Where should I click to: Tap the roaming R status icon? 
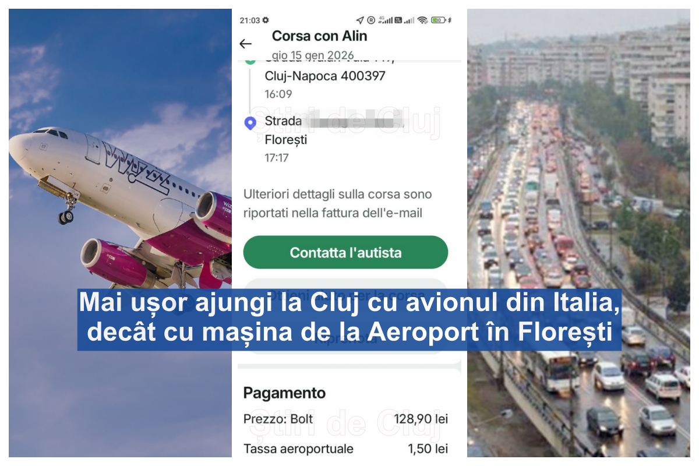pyautogui.click(x=371, y=20)
